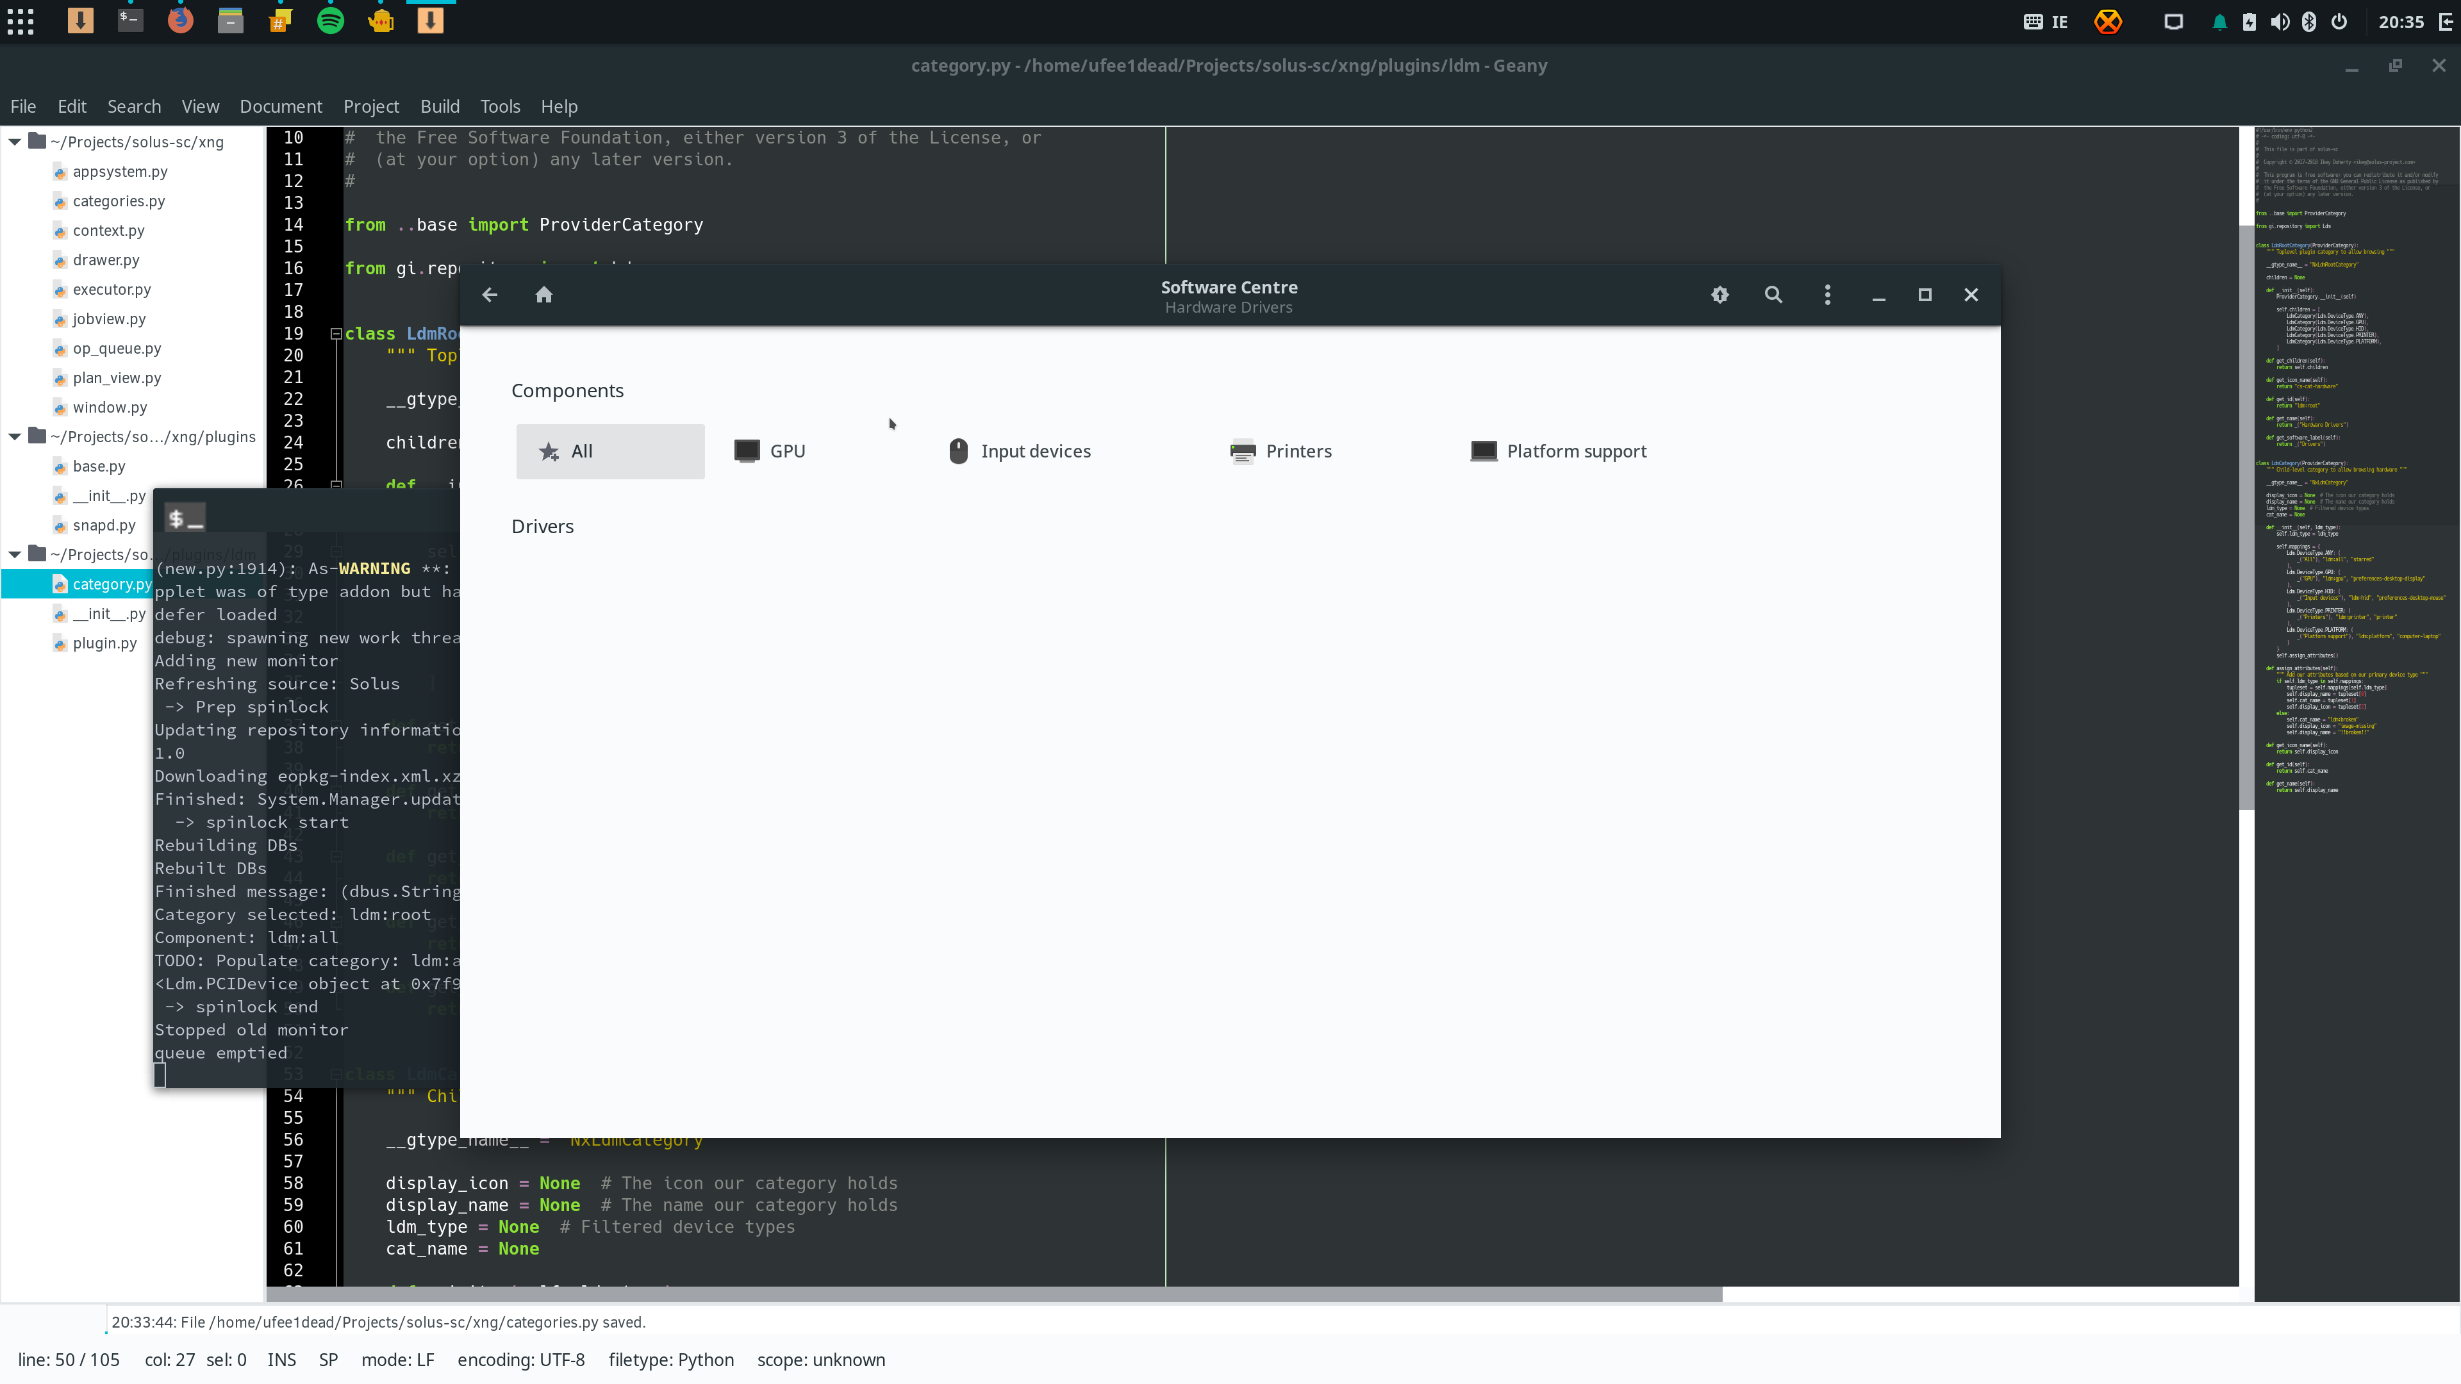This screenshot has width=2461, height=1384.
Task: Collapse the xng/plugins folder in sidebar
Action: click(x=15, y=436)
